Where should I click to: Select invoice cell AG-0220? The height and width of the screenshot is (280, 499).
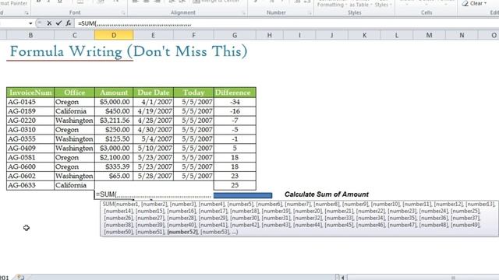point(30,121)
